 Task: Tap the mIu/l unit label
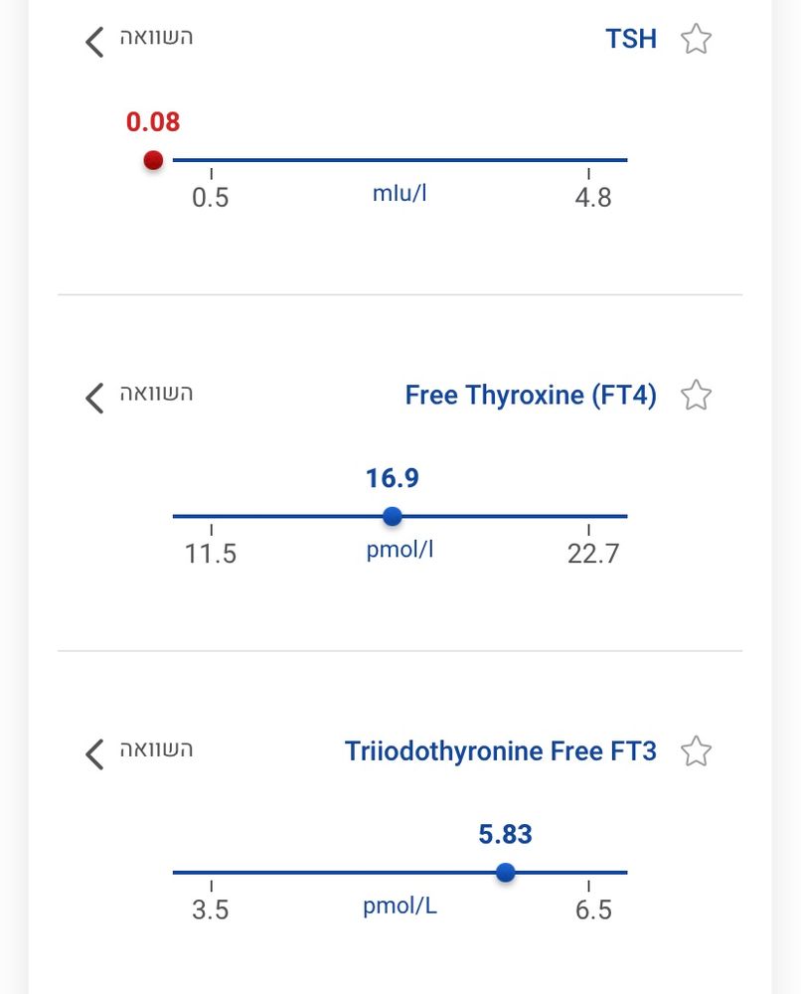click(400, 193)
